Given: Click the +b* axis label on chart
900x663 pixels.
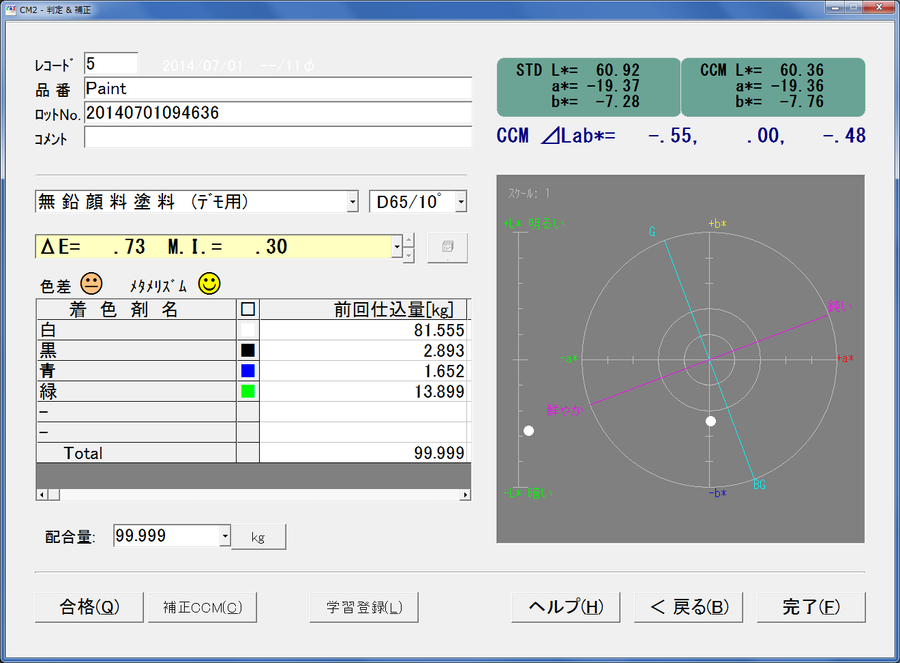Looking at the screenshot, I should click(717, 224).
